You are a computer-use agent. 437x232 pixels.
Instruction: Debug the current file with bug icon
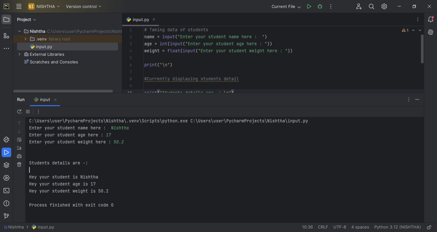(320, 6)
